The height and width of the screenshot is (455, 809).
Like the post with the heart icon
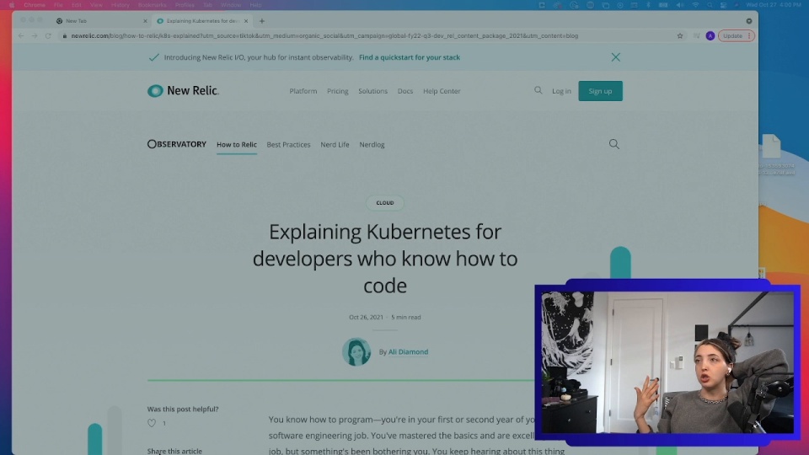point(152,423)
